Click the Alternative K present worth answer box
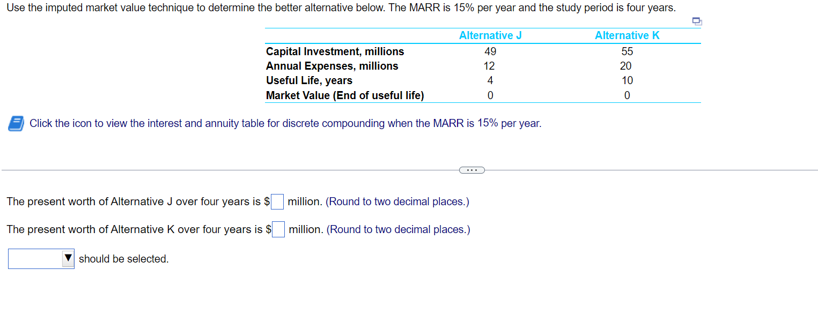 point(278,229)
